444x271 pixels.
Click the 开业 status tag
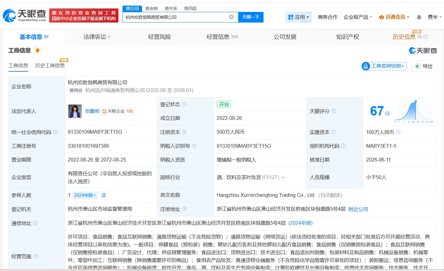coord(224,105)
